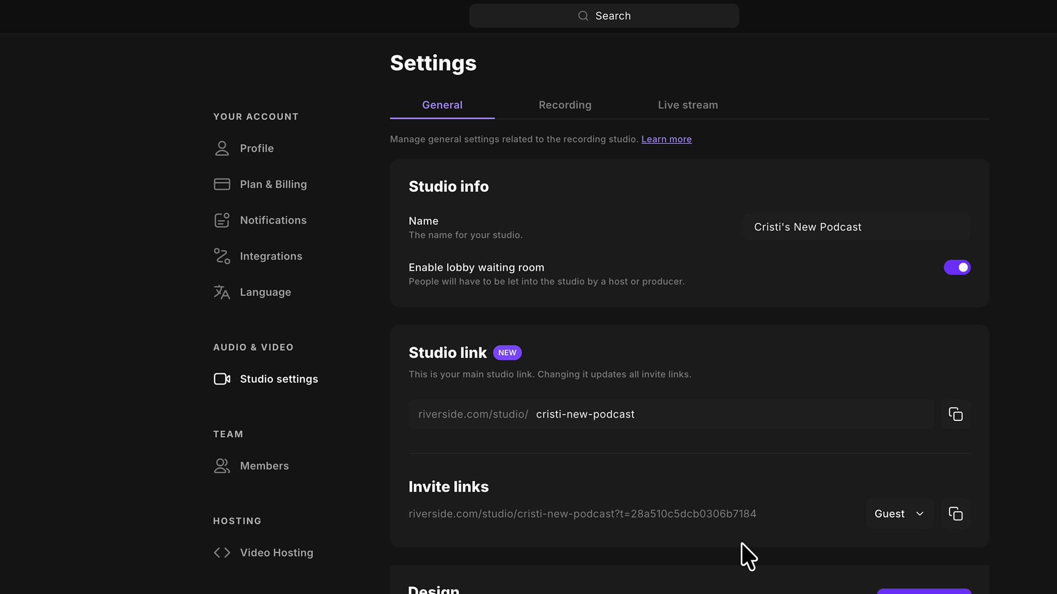This screenshot has width=1057, height=594.
Task: Click the magnifier icon in search bar
Action: click(x=583, y=16)
